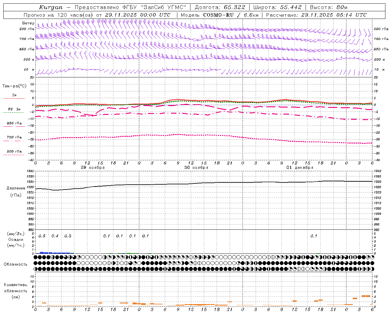The height and width of the screenshot is (312, 390).
Task: Click the "Kurgan" station title
Action: pyautogui.click(x=51, y=7)
